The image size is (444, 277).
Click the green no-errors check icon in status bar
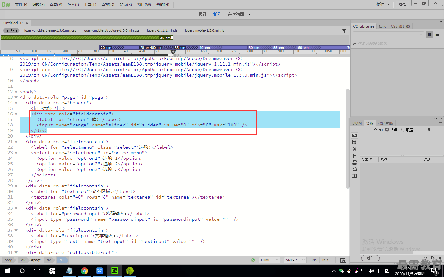pos(253,260)
